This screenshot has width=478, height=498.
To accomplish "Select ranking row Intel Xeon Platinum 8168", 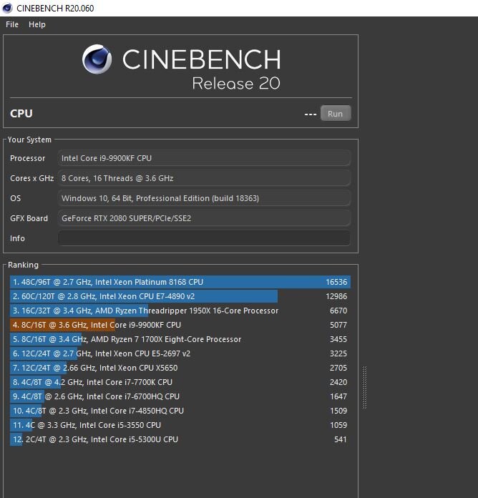I will coord(180,282).
